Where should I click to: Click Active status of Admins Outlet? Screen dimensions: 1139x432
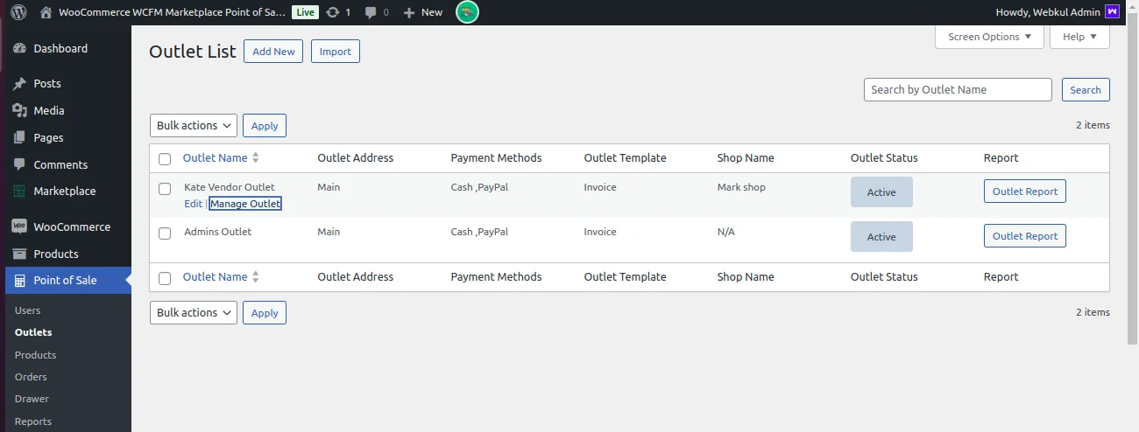point(881,237)
